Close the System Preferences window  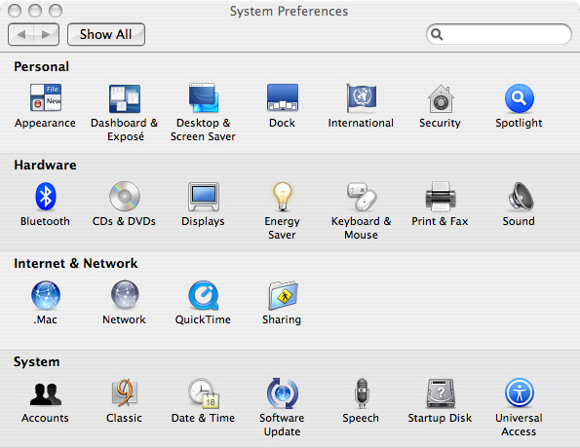[15, 11]
